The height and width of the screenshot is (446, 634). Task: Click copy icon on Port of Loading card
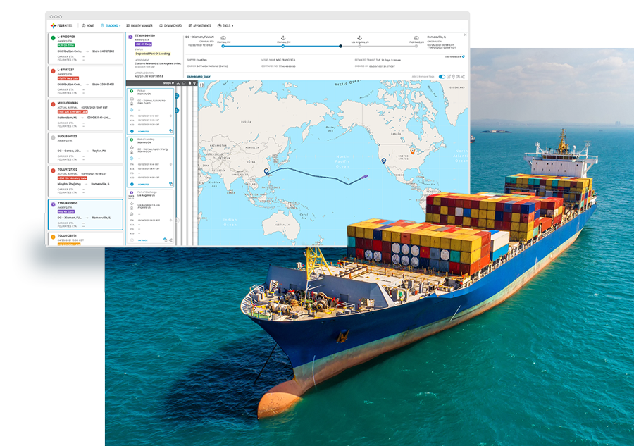coord(170,184)
